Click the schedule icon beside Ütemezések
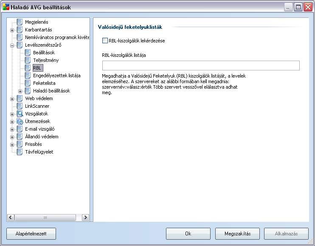 pyautogui.click(x=20, y=121)
